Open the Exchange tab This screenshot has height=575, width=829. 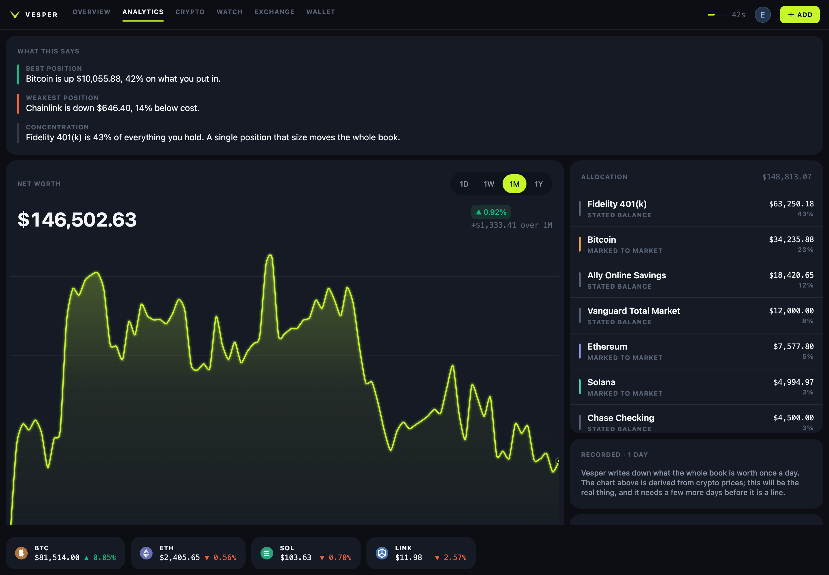[274, 12]
